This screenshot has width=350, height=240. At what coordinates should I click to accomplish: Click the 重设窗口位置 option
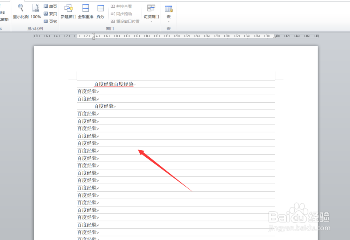125,21
